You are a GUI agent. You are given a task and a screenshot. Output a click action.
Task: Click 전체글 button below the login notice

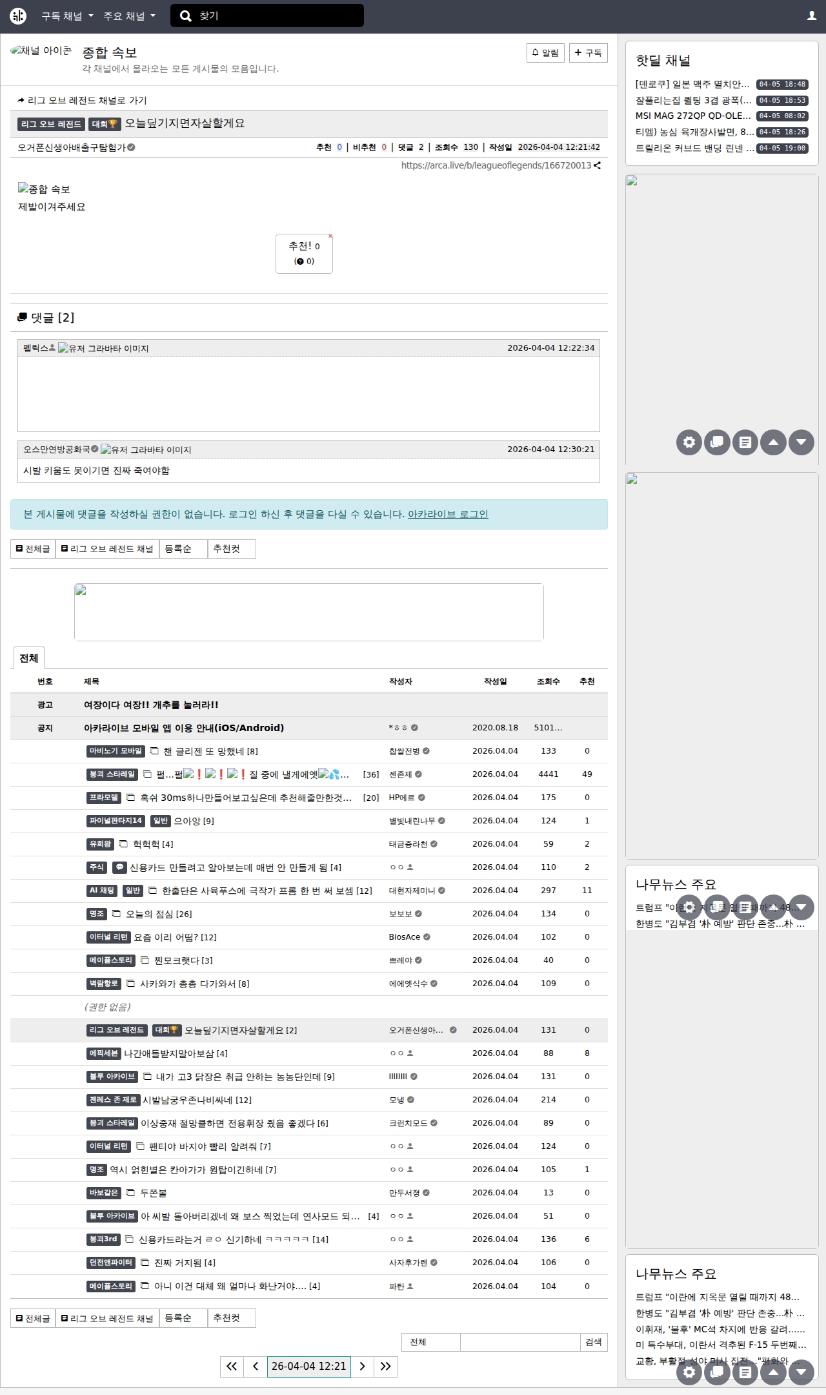point(33,549)
